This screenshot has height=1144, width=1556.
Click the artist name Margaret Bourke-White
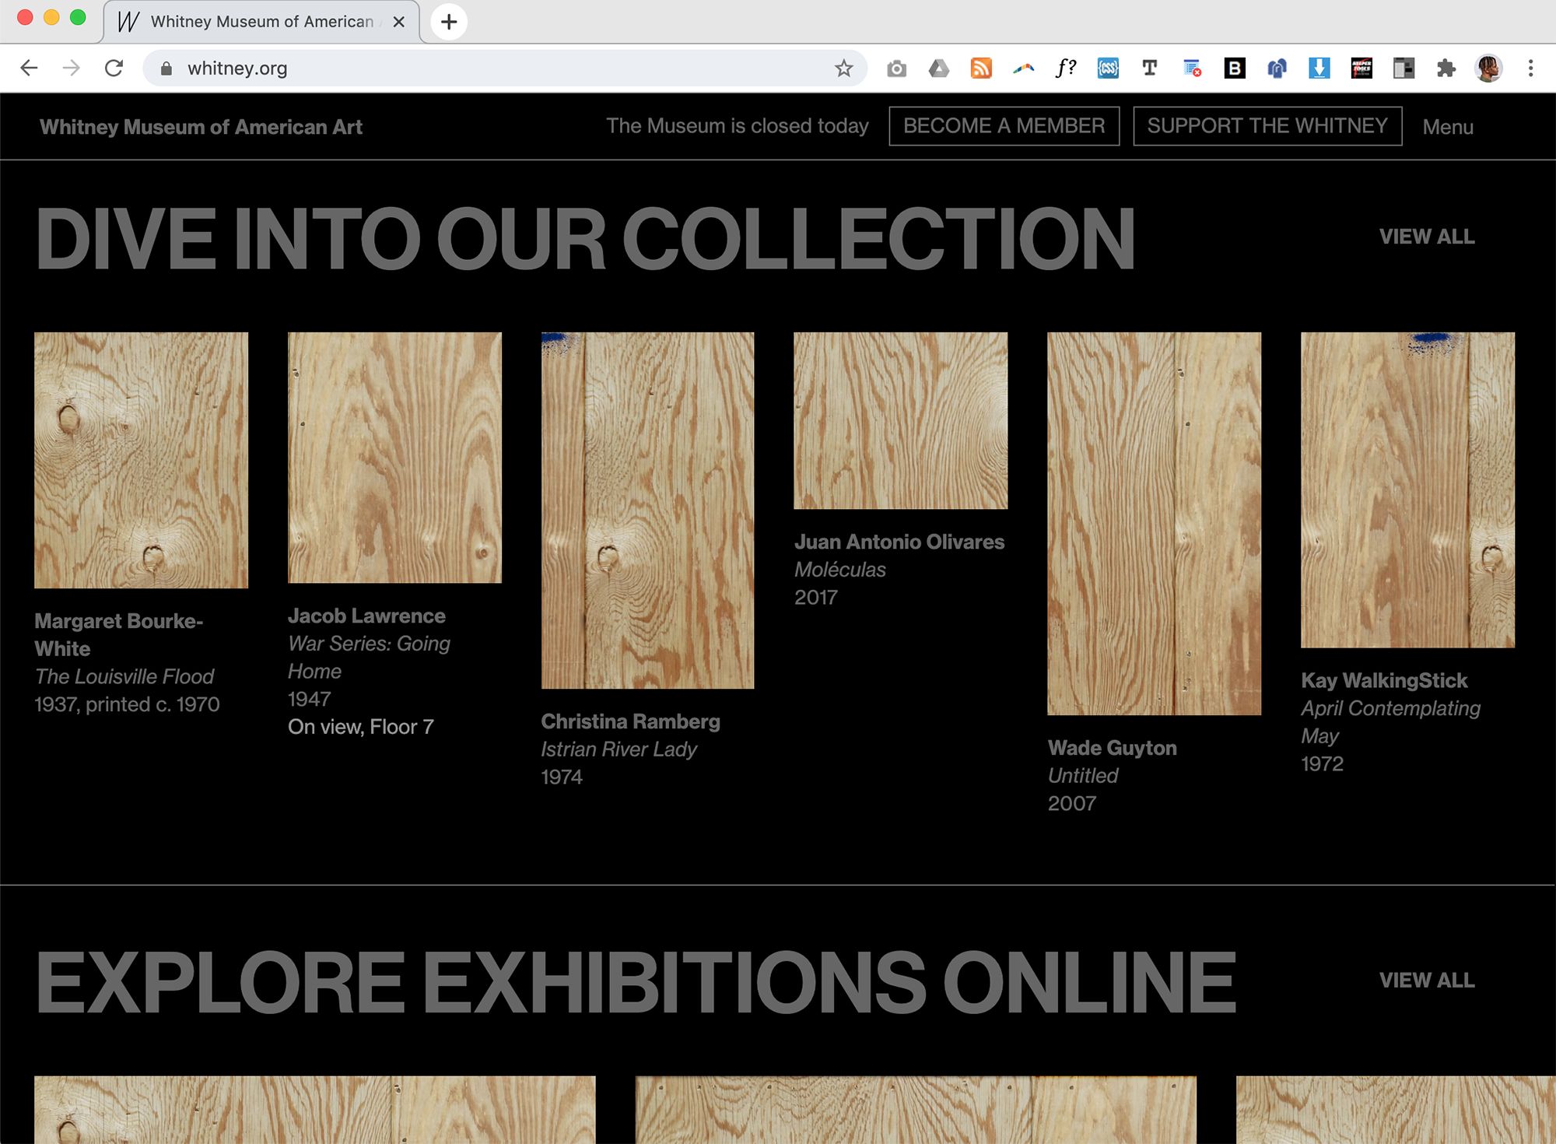point(118,635)
